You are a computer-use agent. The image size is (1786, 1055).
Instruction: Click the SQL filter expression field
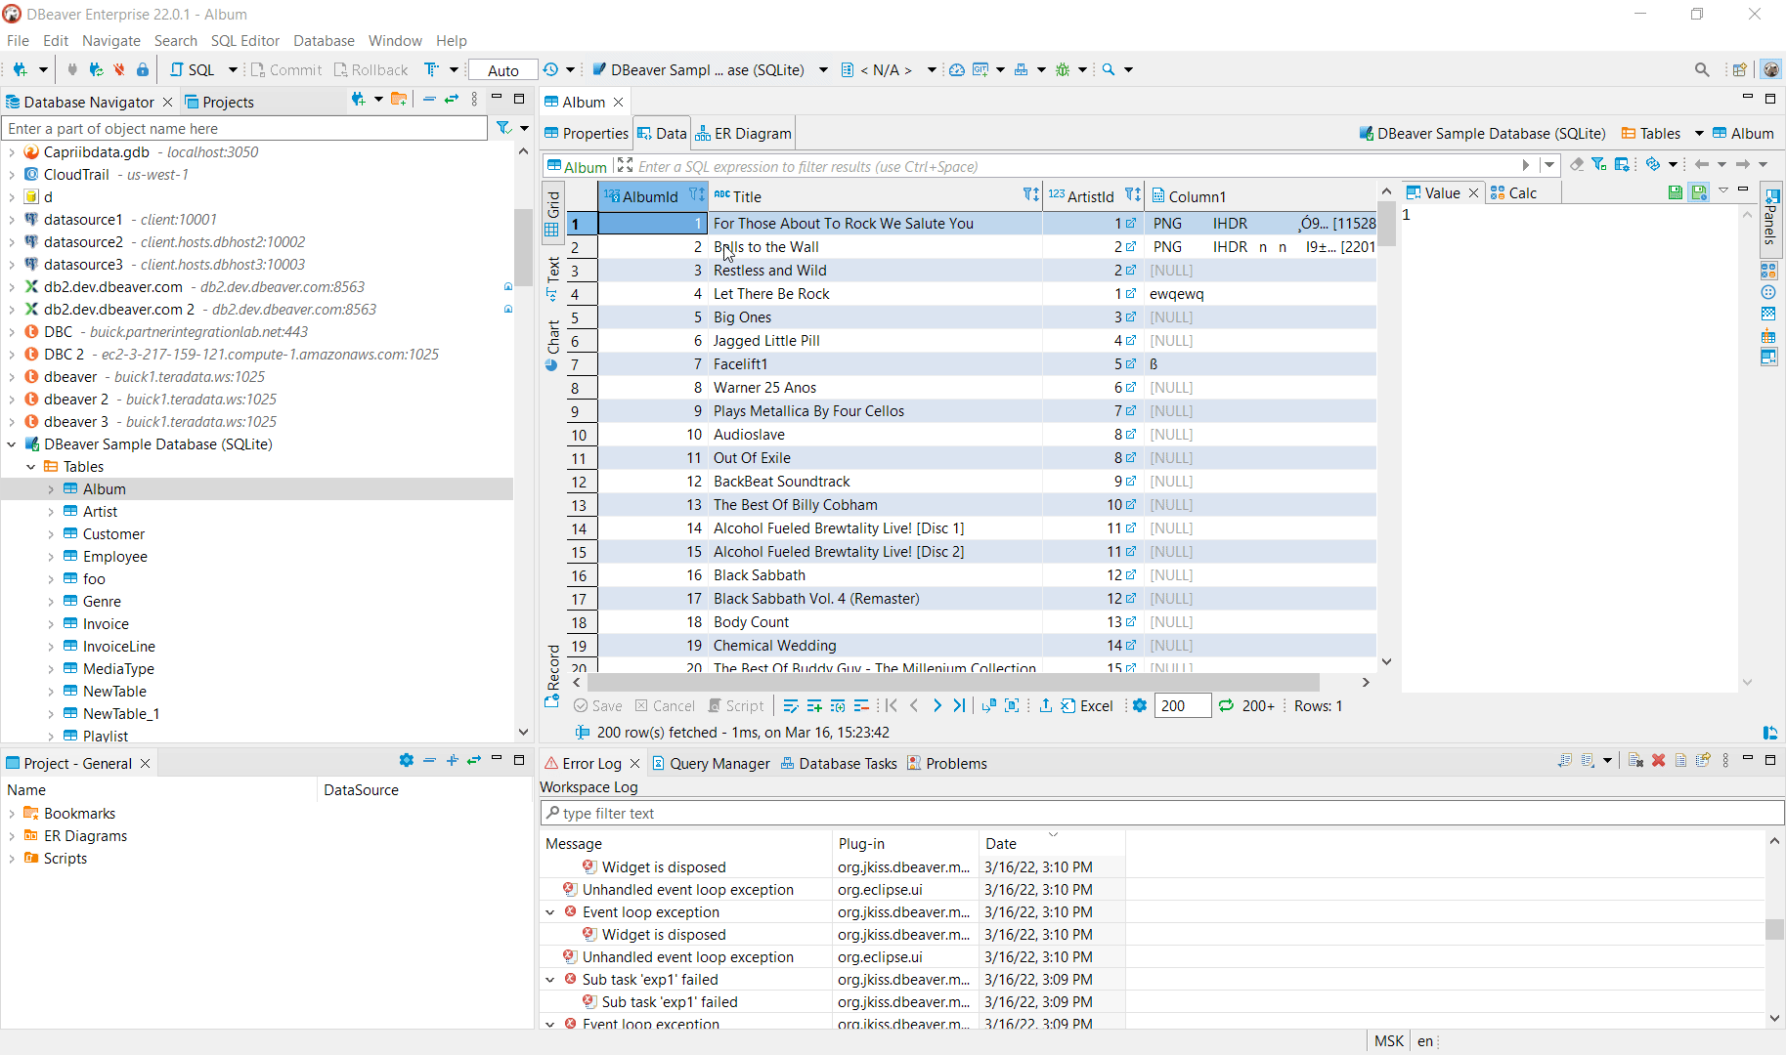click(978, 166)
